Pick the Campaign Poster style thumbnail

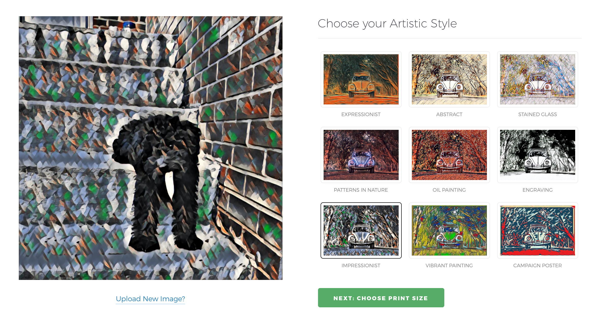(537, 230)
